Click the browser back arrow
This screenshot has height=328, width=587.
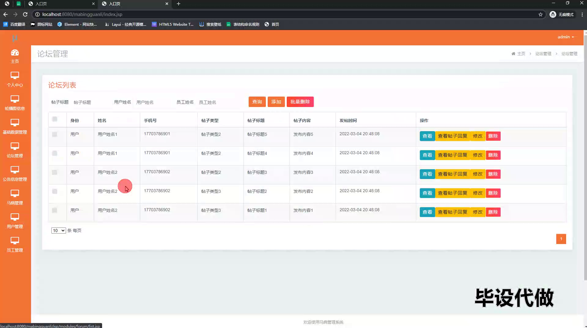tap(6, 14)
